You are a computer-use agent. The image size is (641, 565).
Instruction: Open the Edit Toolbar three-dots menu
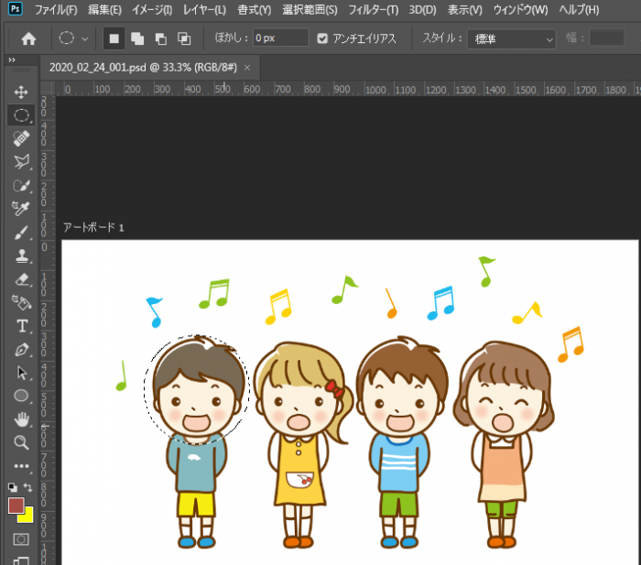tap(21, 466)
